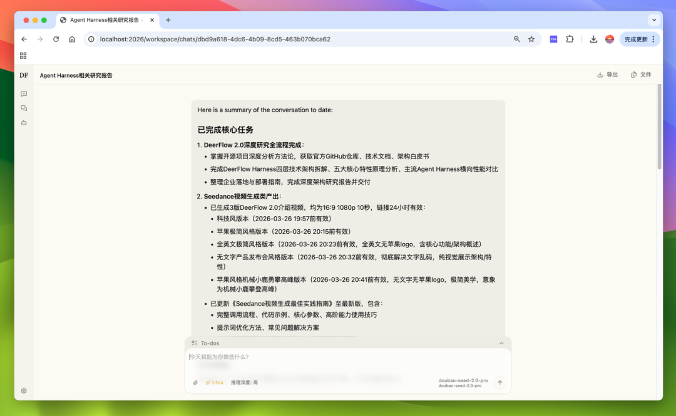Open the browser home page
Screen dimensions: 676x416
tap(72, 39)
